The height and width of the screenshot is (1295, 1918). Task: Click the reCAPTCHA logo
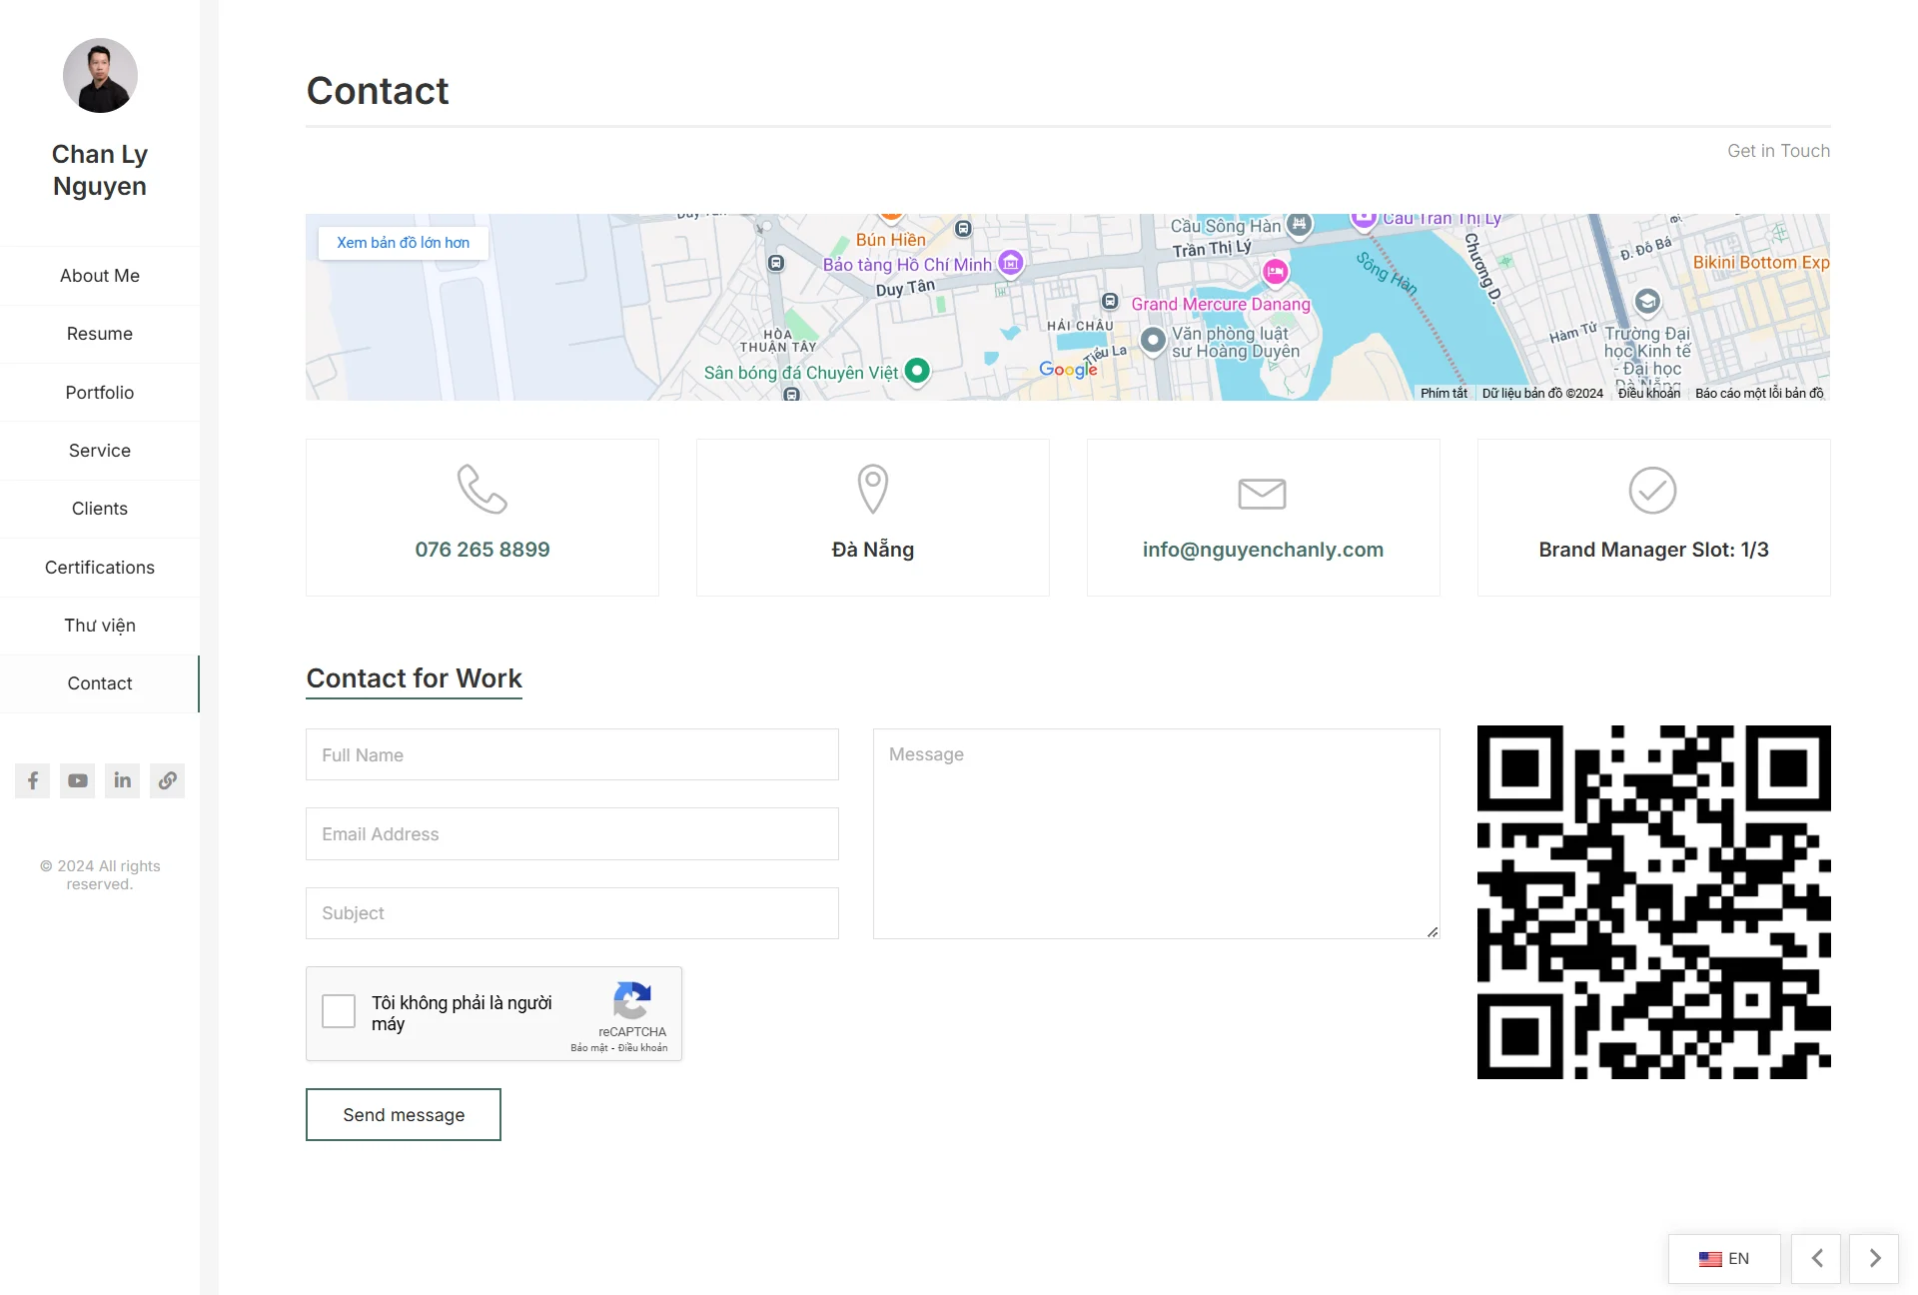coord(632,1000)
